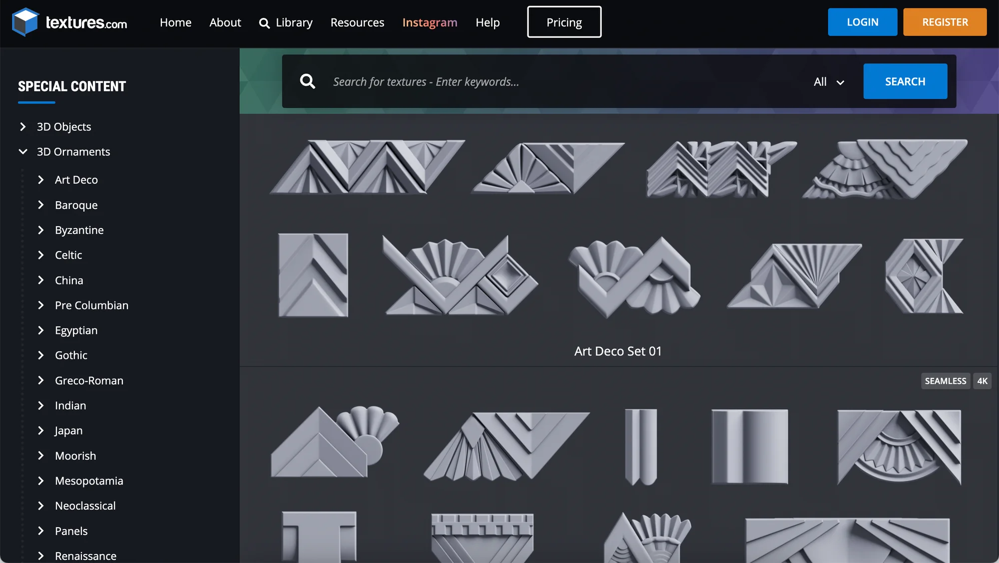999x563 pixels.
Task: Expand the Gothic subcategory arrow
Action: click(41, 355)
